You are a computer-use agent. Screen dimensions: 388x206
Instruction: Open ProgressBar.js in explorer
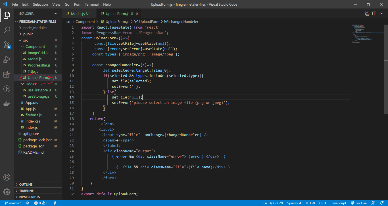[38, 65]
